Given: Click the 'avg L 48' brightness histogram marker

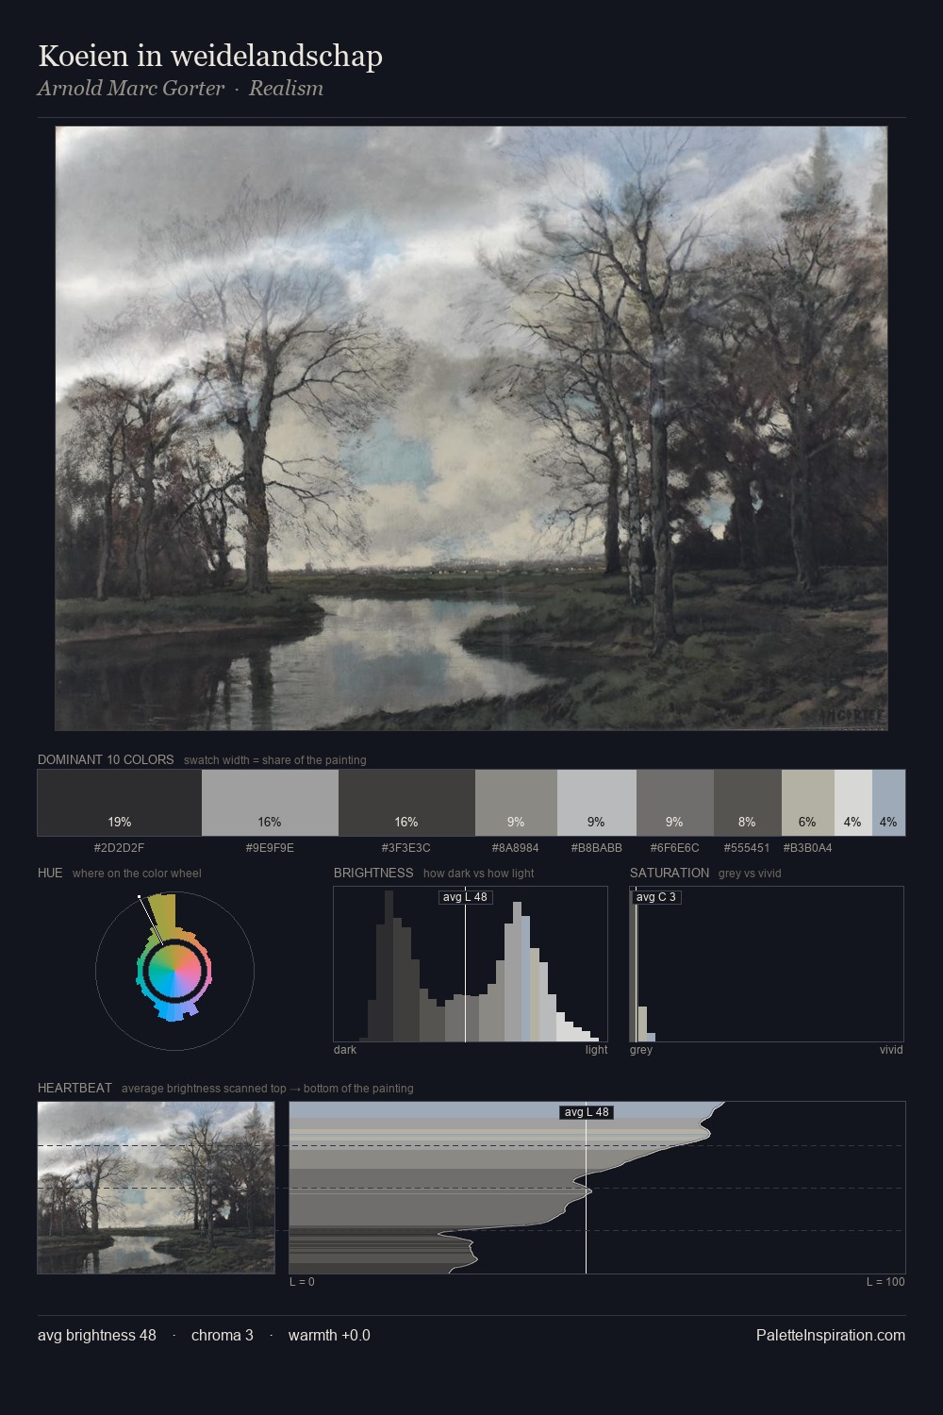Looking at the screenshot, I should tap(466, 897).
